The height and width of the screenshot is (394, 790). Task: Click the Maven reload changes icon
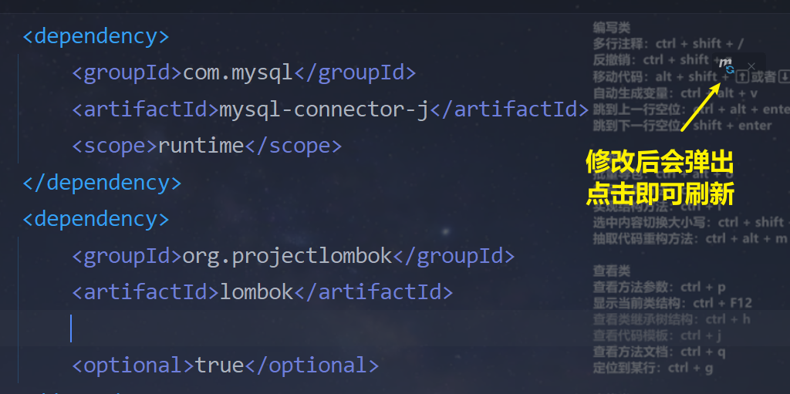tap(727, 67)
